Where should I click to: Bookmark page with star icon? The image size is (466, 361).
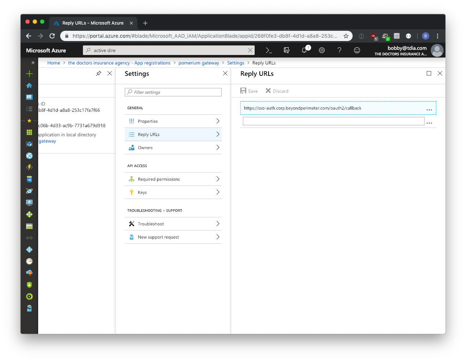point(346,36)
